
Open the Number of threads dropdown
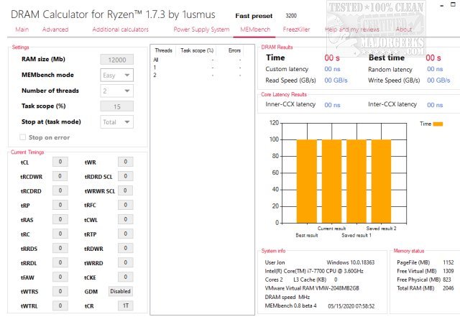[x=116, y=91]
